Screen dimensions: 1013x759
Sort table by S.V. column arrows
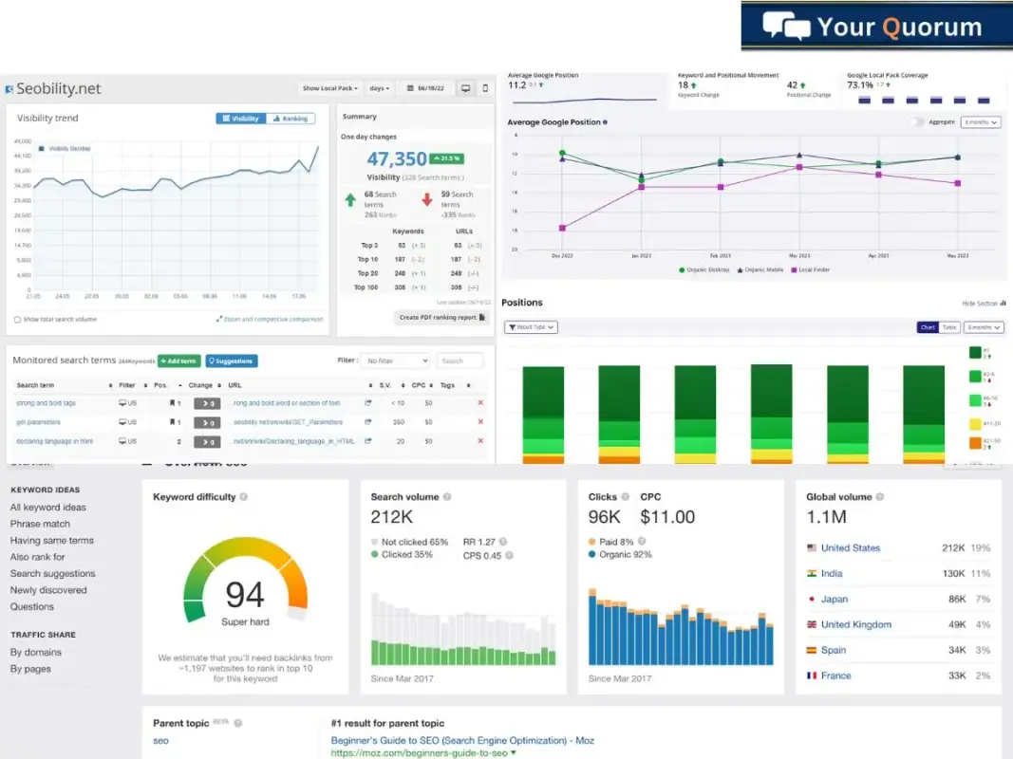(403, 385)
